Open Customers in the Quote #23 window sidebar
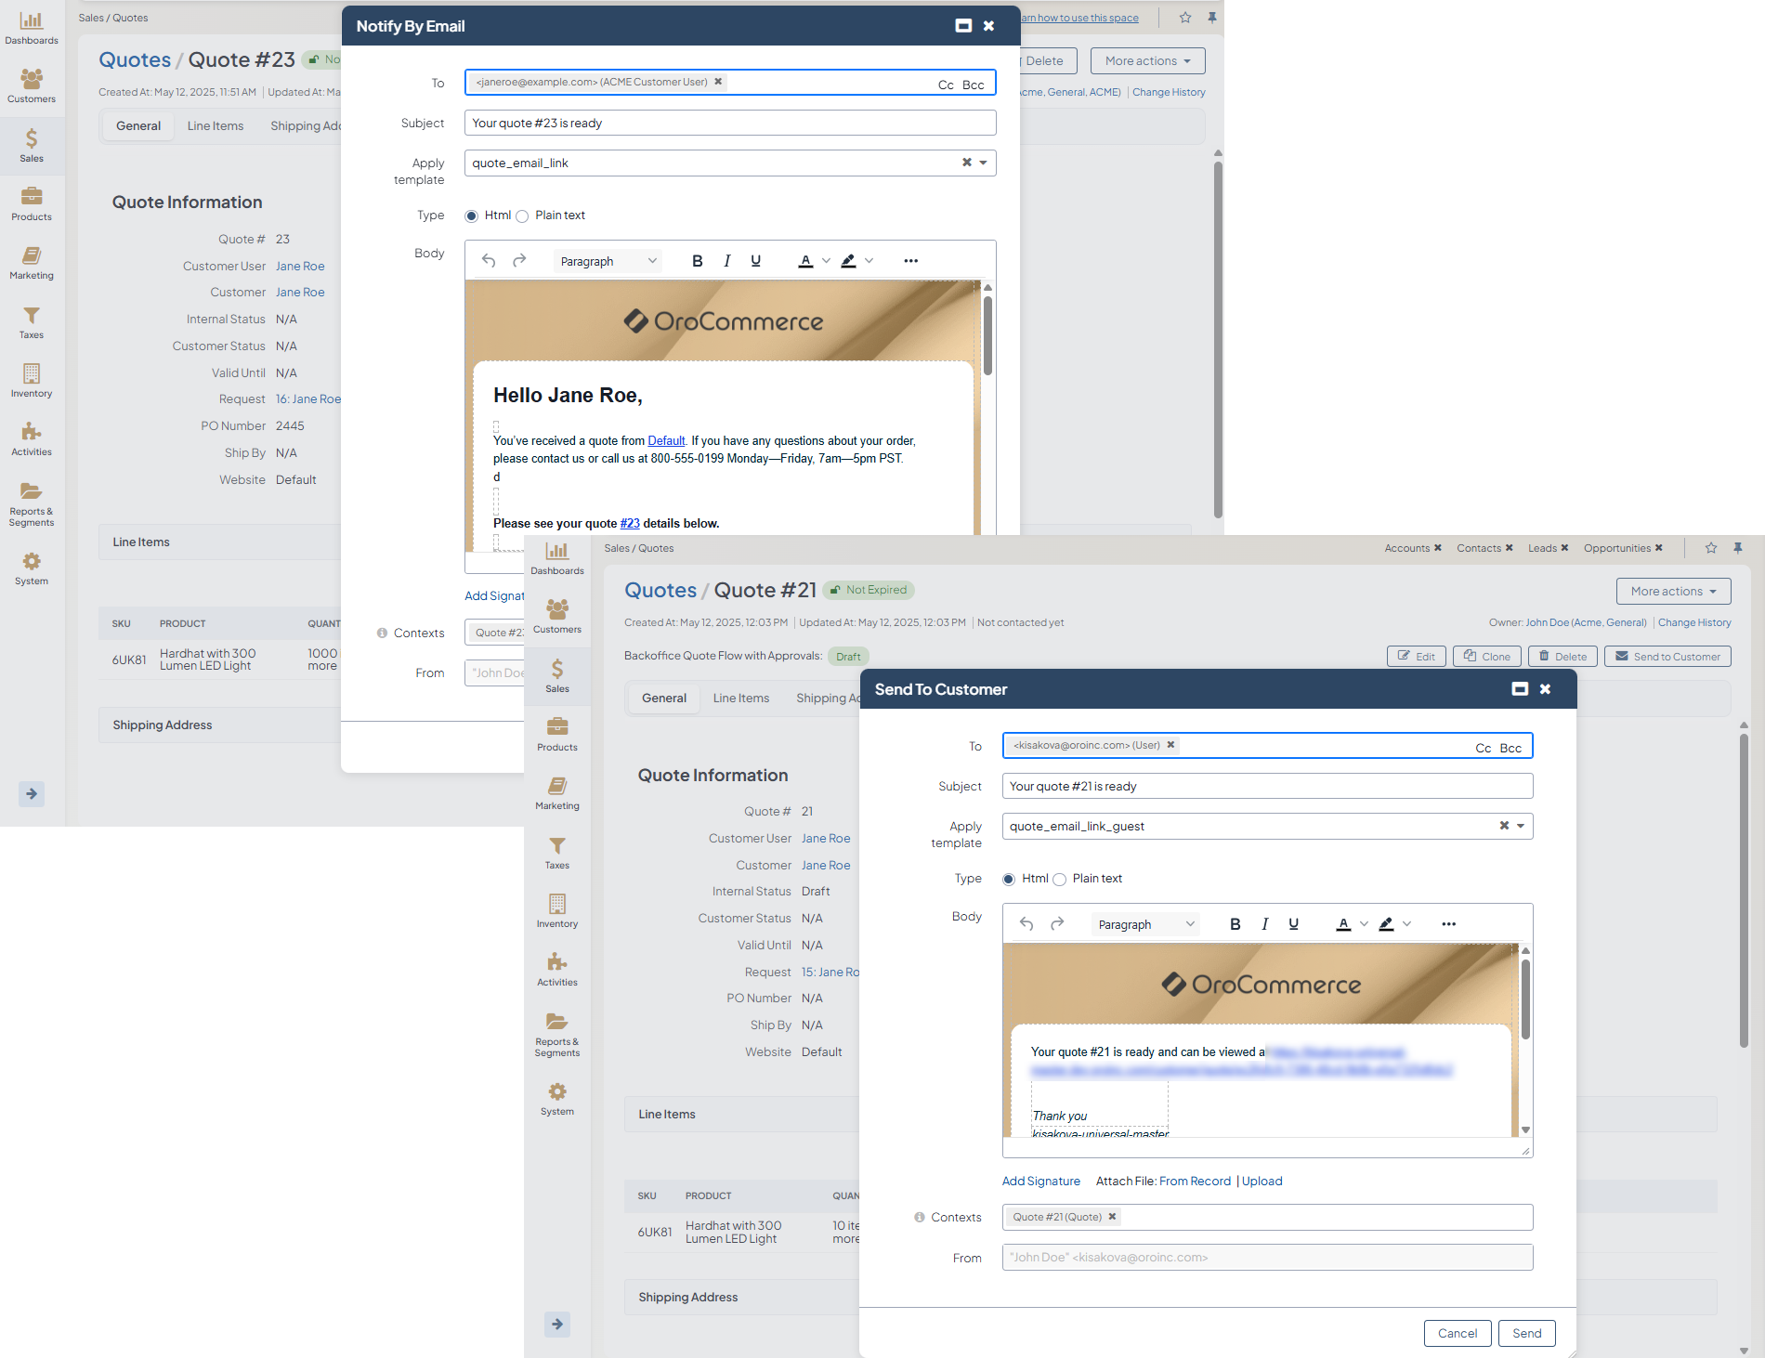The height and width of the screenshot is (1358, 1765). [32, 86]
